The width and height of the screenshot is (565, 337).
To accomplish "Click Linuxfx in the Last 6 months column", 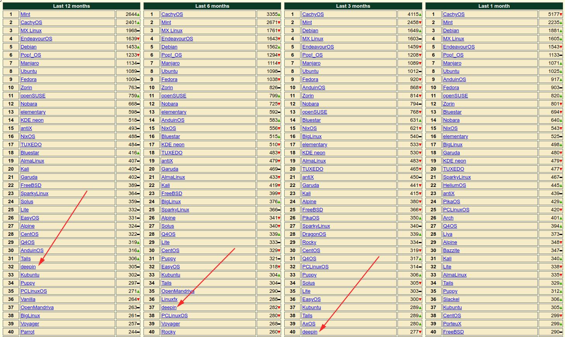I will pyautogui.click(x=169, y=299).
